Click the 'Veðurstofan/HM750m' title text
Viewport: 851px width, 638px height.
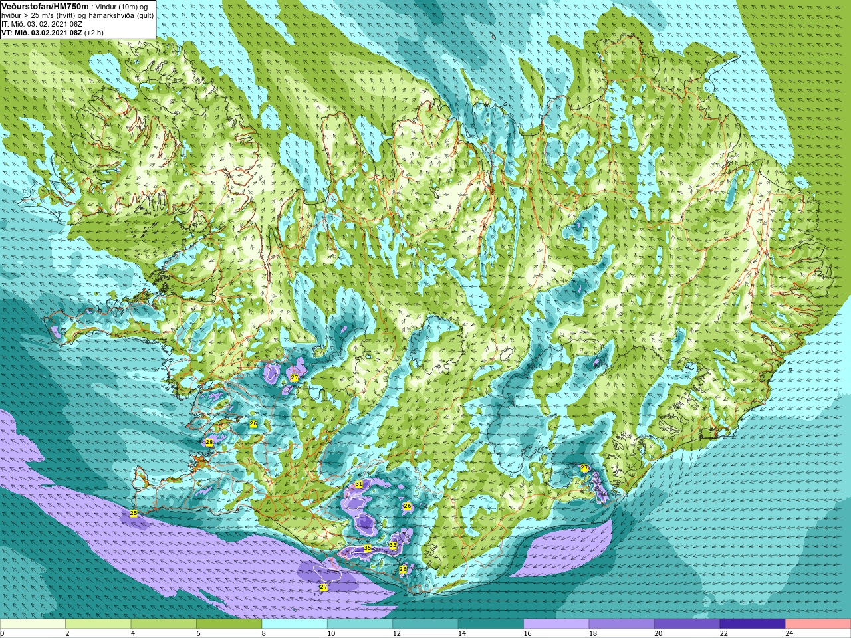coord(45,6)
